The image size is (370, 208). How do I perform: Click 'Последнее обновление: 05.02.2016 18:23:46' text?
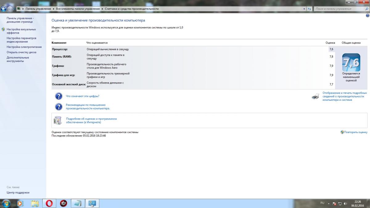79,136
